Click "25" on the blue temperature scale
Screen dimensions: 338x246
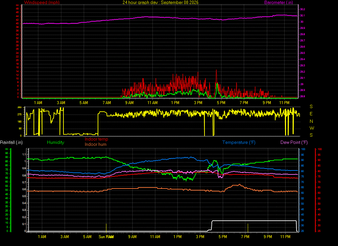302,231
